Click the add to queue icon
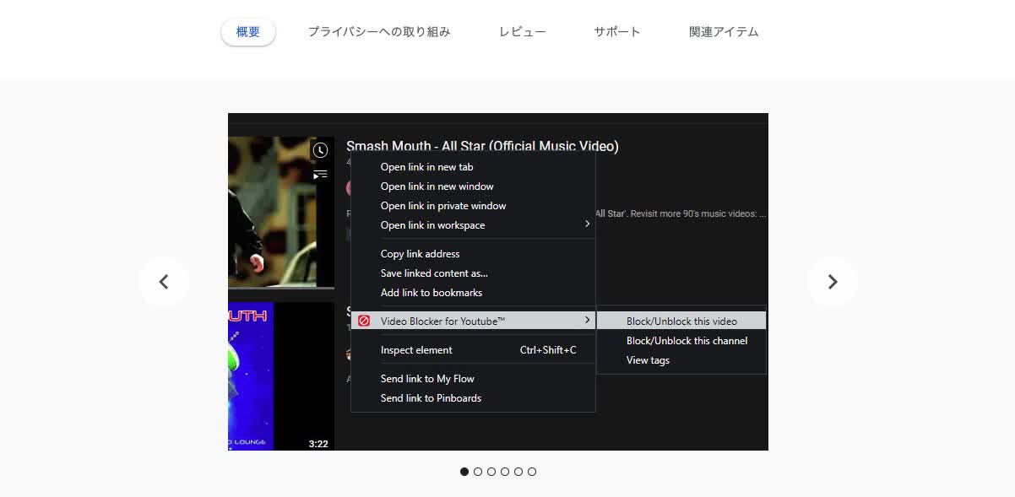 pyautogui.click(x=320, y=175)
